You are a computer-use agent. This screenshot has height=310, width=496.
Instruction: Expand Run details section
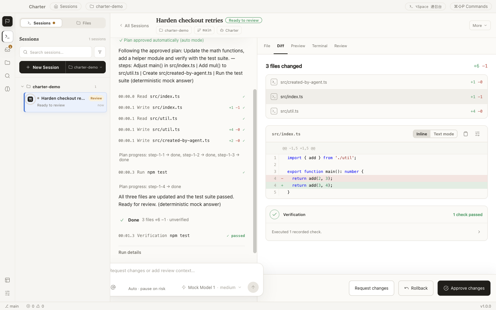(130, 252)
